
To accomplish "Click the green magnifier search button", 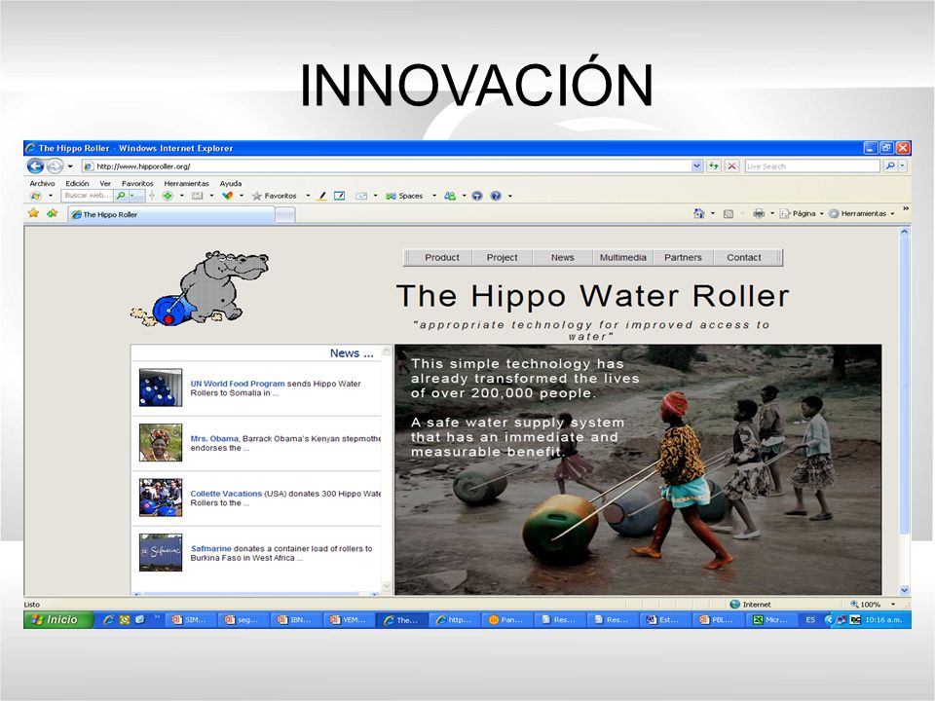I will (x=122, y=196).
